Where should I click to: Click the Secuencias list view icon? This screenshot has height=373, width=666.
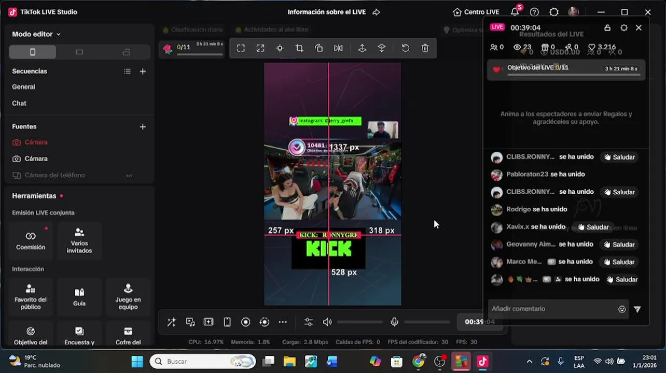pos(127,71)
